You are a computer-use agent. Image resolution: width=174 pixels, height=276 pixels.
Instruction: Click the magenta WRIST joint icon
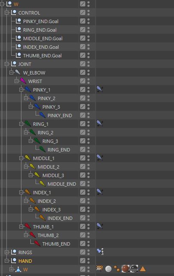[x=23, y=81]
